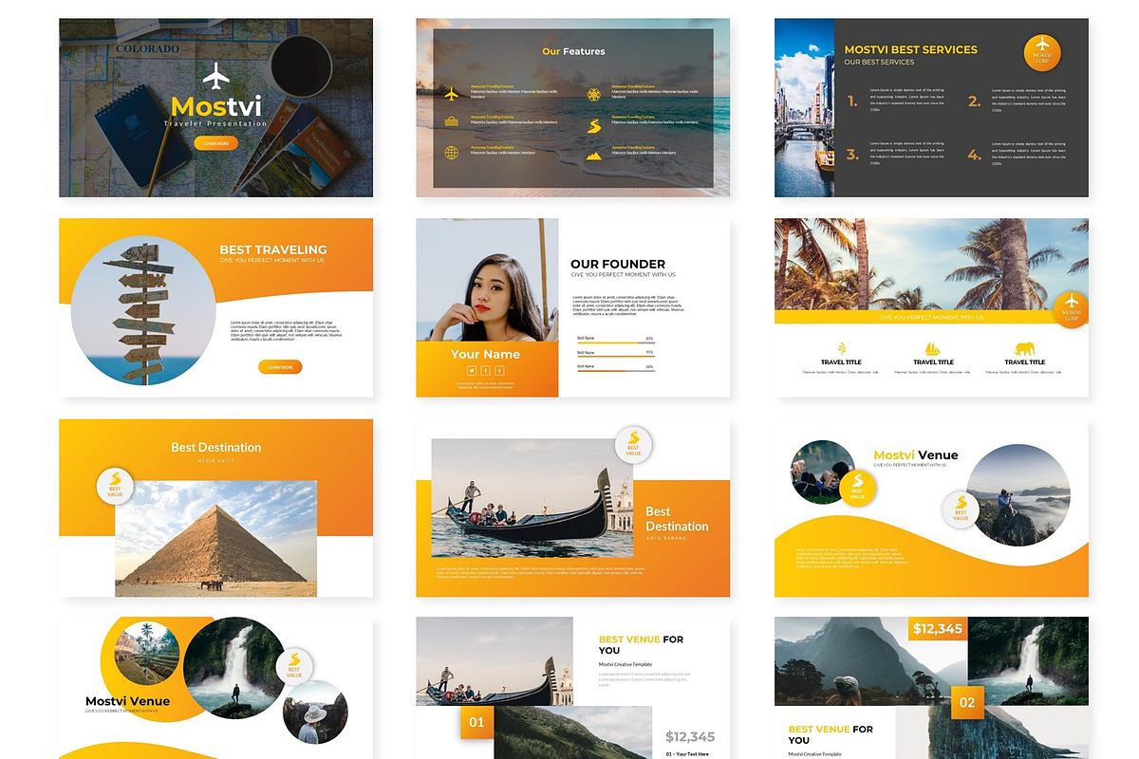
Task: Click the top Skill Name progress bar
Action: pos(615,342)
